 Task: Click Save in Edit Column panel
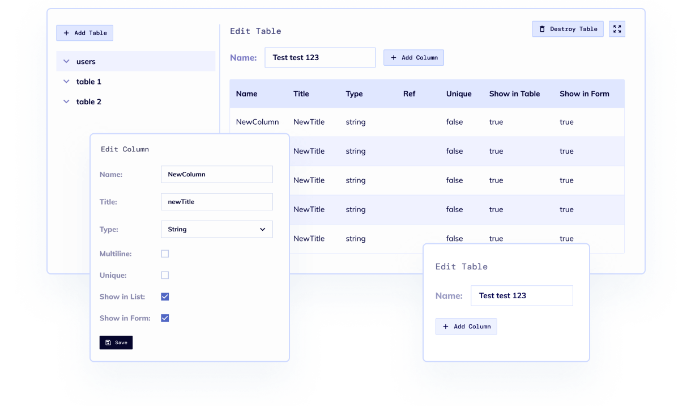tap(116, 342)
